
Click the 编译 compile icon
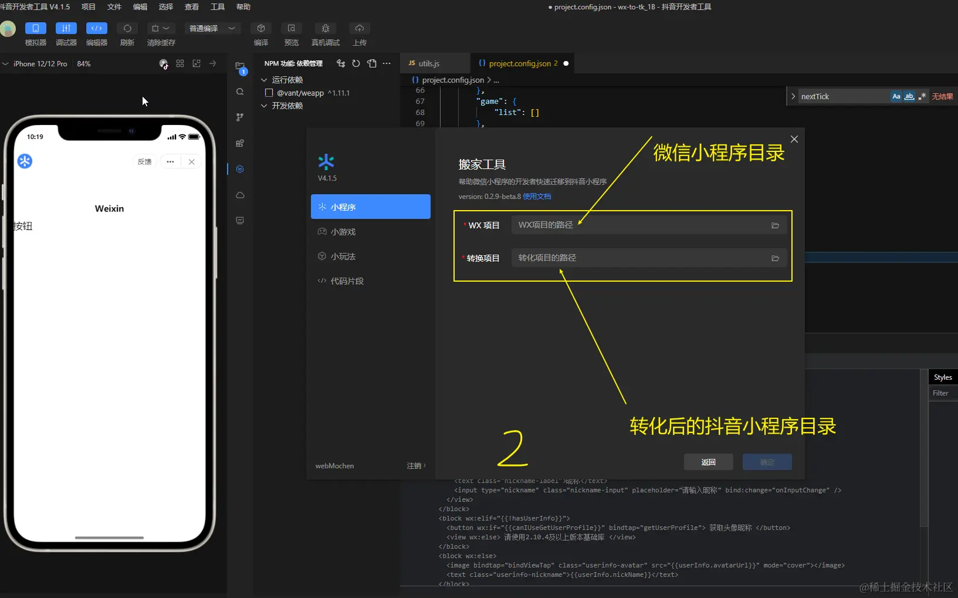(x=261, y=28)
